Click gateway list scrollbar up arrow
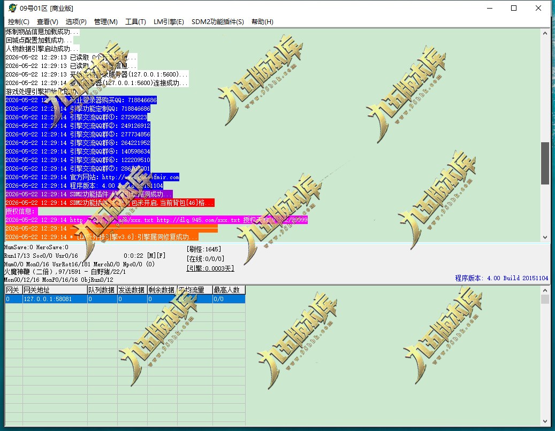555x431 pixels. (x=545, y=290)
